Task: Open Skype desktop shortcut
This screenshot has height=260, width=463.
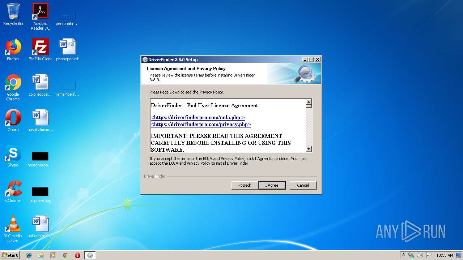Action: pyautogui.click(x=13, y=156)
